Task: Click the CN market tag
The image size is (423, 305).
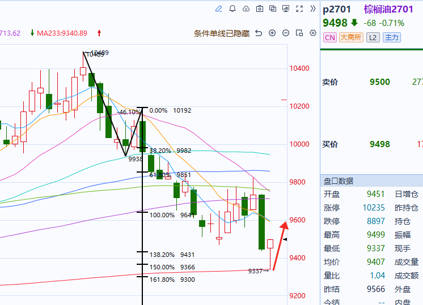Action: (x=330, y=37)
